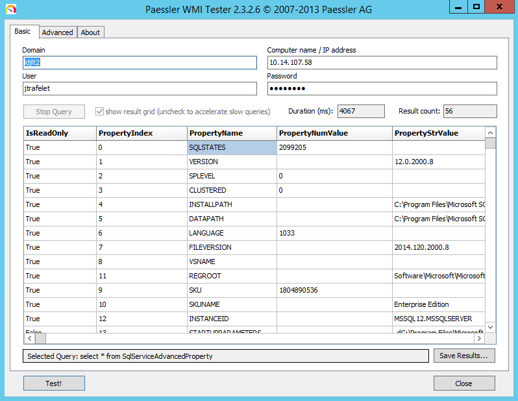Click into the Password field

tap(382, 88)
